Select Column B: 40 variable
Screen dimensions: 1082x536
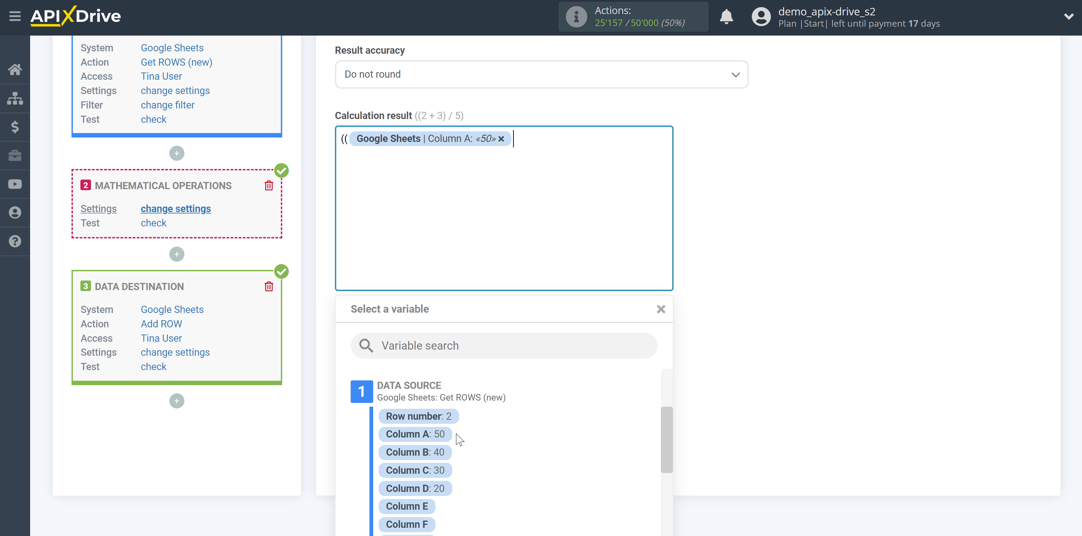[x=415, y=452]
